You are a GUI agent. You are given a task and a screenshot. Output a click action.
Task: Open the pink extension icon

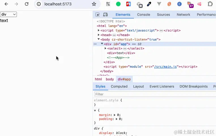tap(200, 4)
